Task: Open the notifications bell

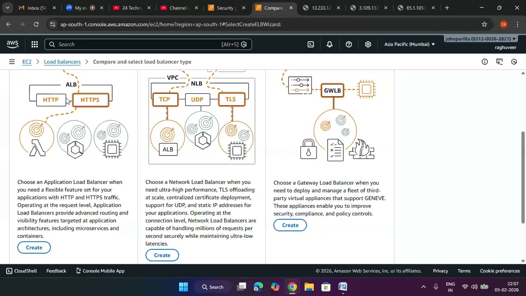Action: pos(330,44)
